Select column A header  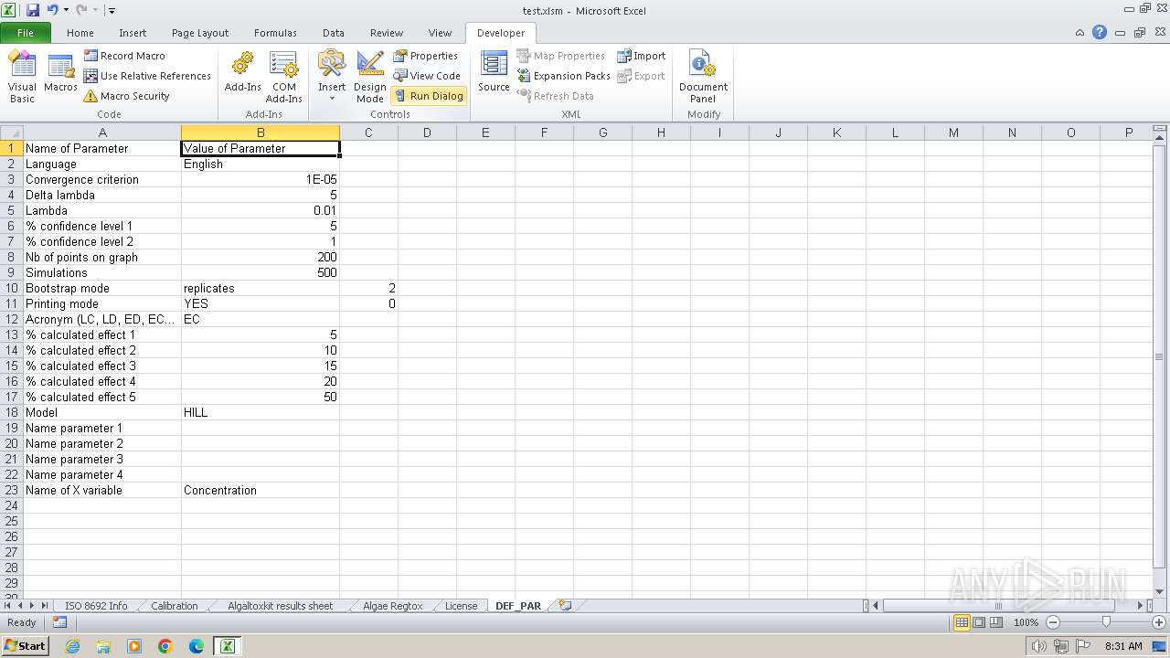pos(102,133)
